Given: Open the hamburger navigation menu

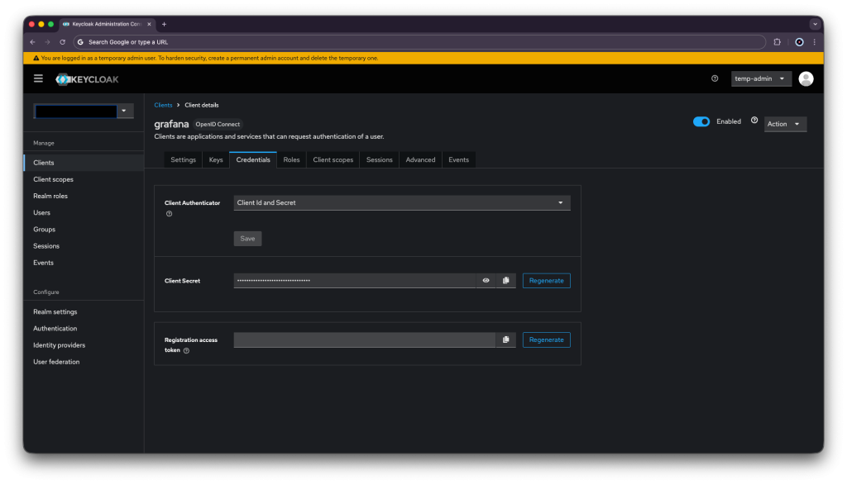Looking at the screenshot, I should (38, 78).
